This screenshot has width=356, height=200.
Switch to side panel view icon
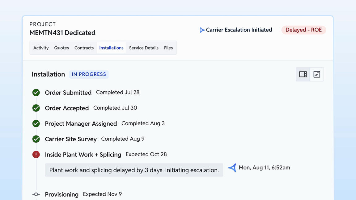tap(303, 74)
